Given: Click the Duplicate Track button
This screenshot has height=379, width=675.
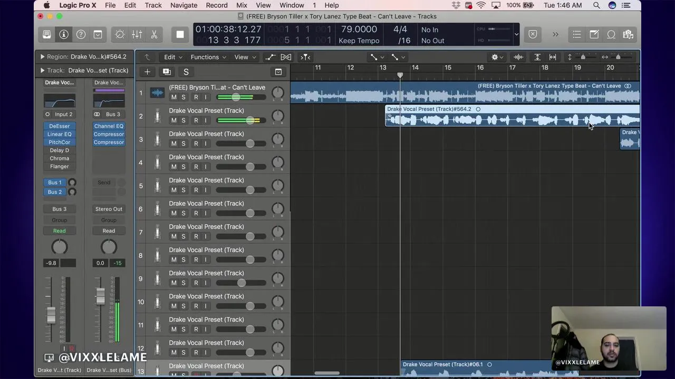Looking at the screenshot, I should pyautogui.click(x=167, y=72).
